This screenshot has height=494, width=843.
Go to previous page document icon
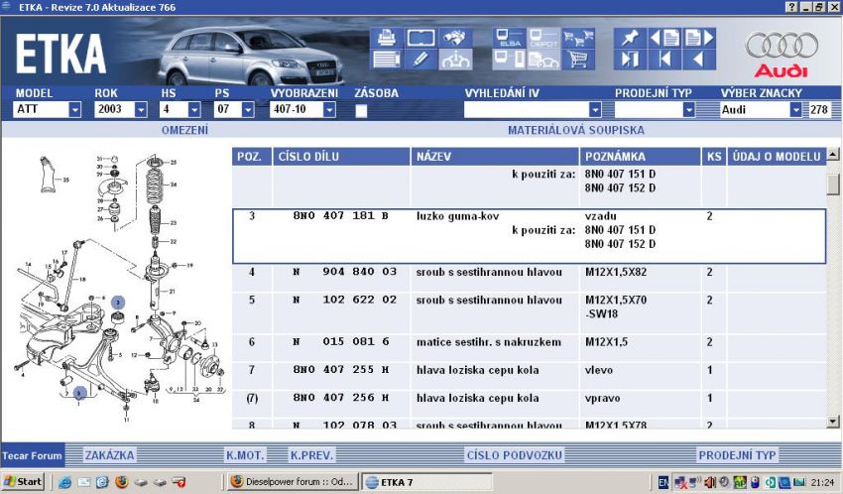pyautogui.click(x=664, y=38)
